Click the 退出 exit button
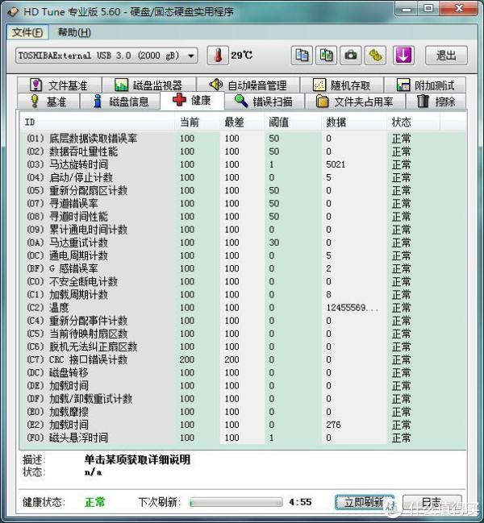The height and width of the screenshot is (523, 484). 446,56
